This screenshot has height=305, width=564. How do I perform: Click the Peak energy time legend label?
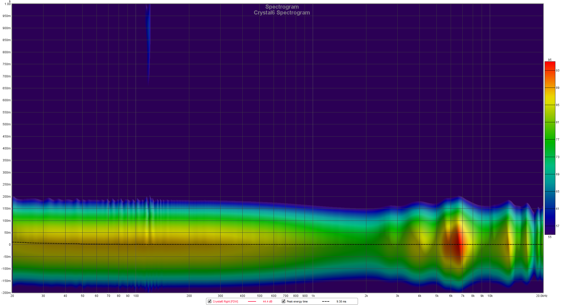(x=297, y=301)
